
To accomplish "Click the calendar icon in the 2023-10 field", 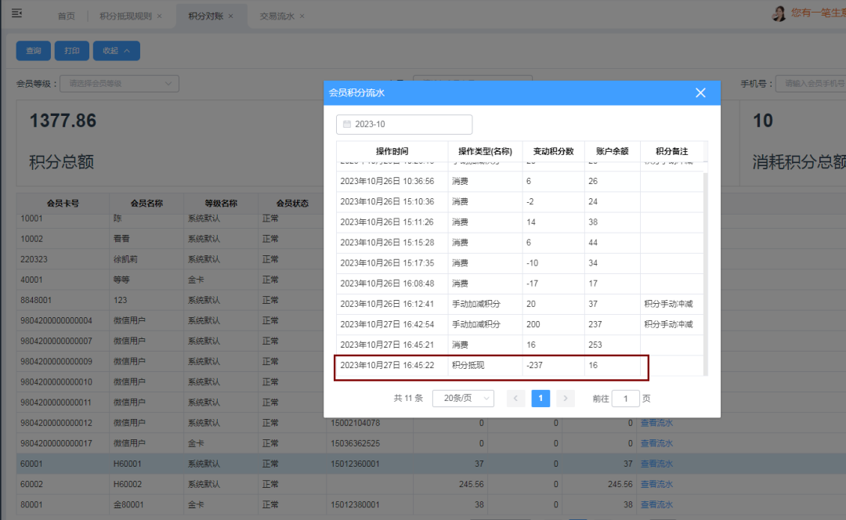I will pos(347,125).
